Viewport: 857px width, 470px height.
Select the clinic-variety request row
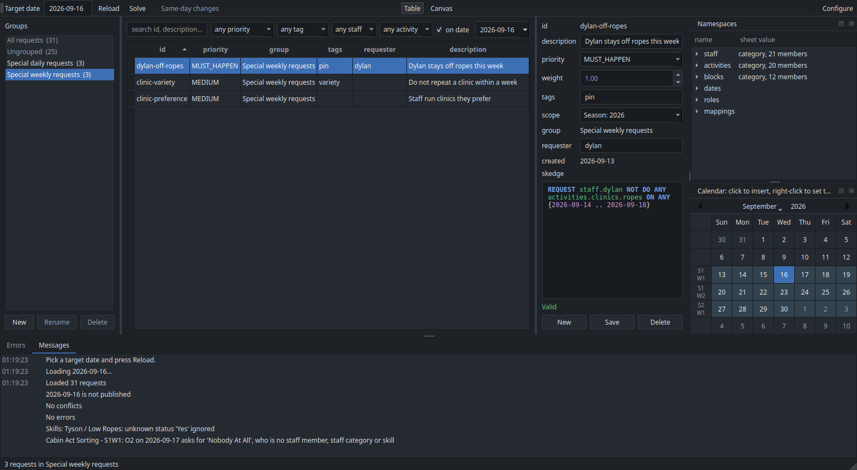(332, 82)
